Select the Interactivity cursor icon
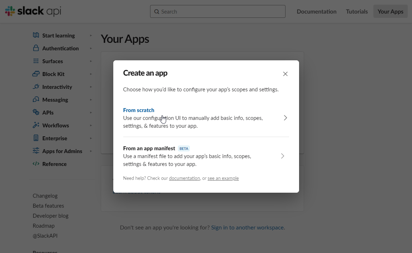 click(36, 87)
